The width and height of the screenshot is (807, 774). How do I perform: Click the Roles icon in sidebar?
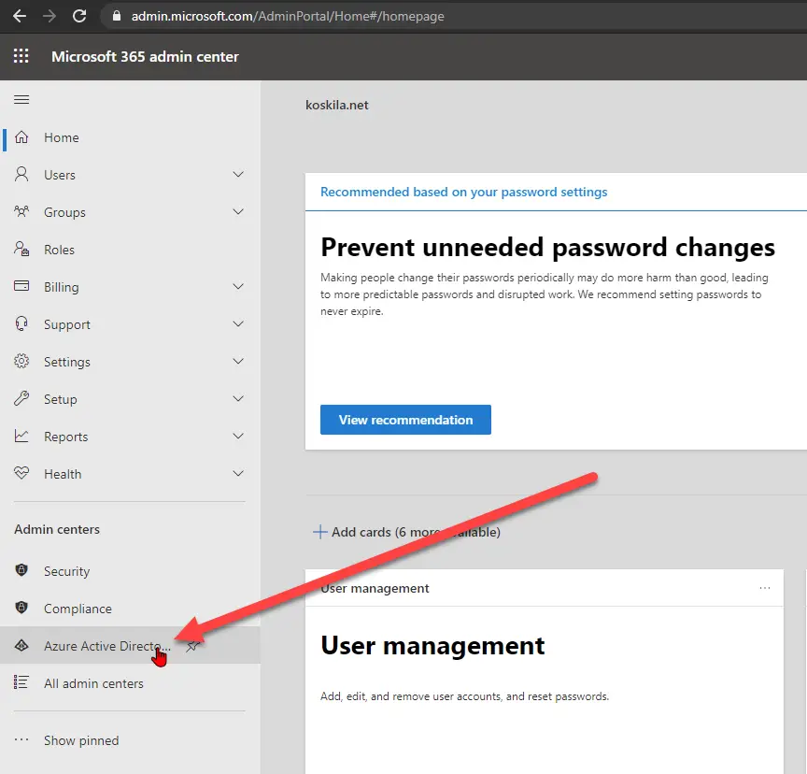click(x=22, y=250)
